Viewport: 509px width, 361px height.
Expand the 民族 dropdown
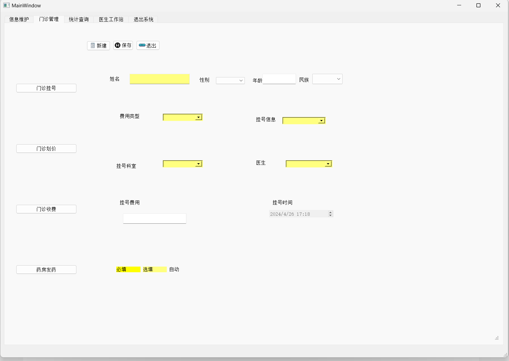[327, 79]
